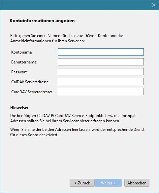Image resolution: width=159 pixels, height=193 pixels.
Task: Click the hint about Service-Endpunkte
Action: pos(74,118)
